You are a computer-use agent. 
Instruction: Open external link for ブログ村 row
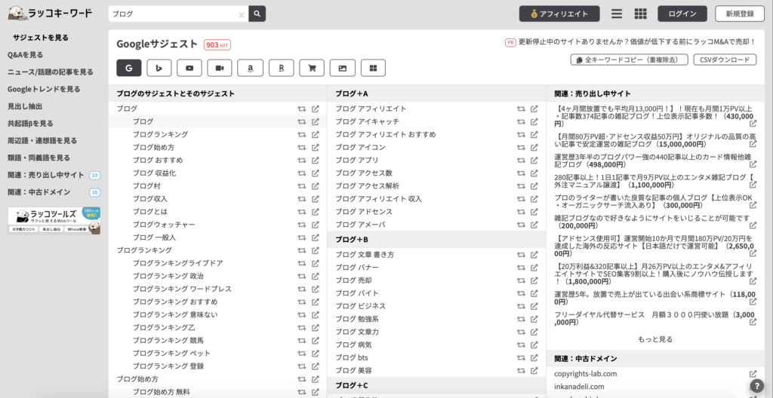pos(316,185)
